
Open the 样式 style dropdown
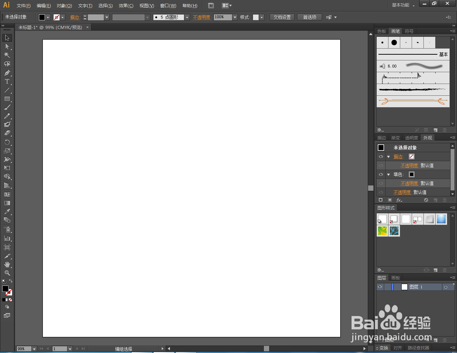(262, 17)
